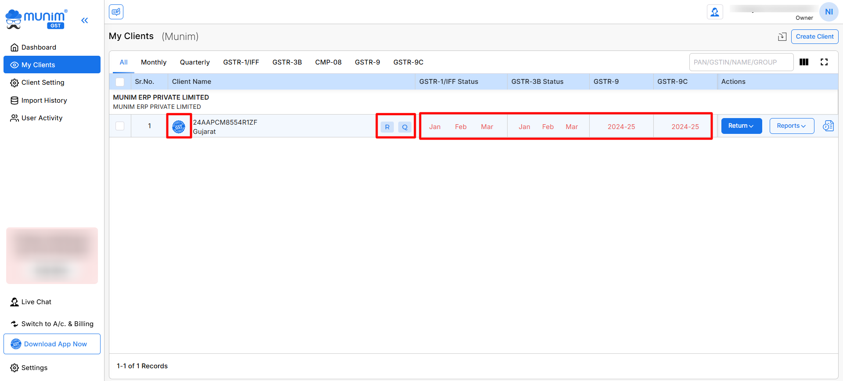
Task: Click the Q quarterly badge in client row
Action: tap(405, 127)
